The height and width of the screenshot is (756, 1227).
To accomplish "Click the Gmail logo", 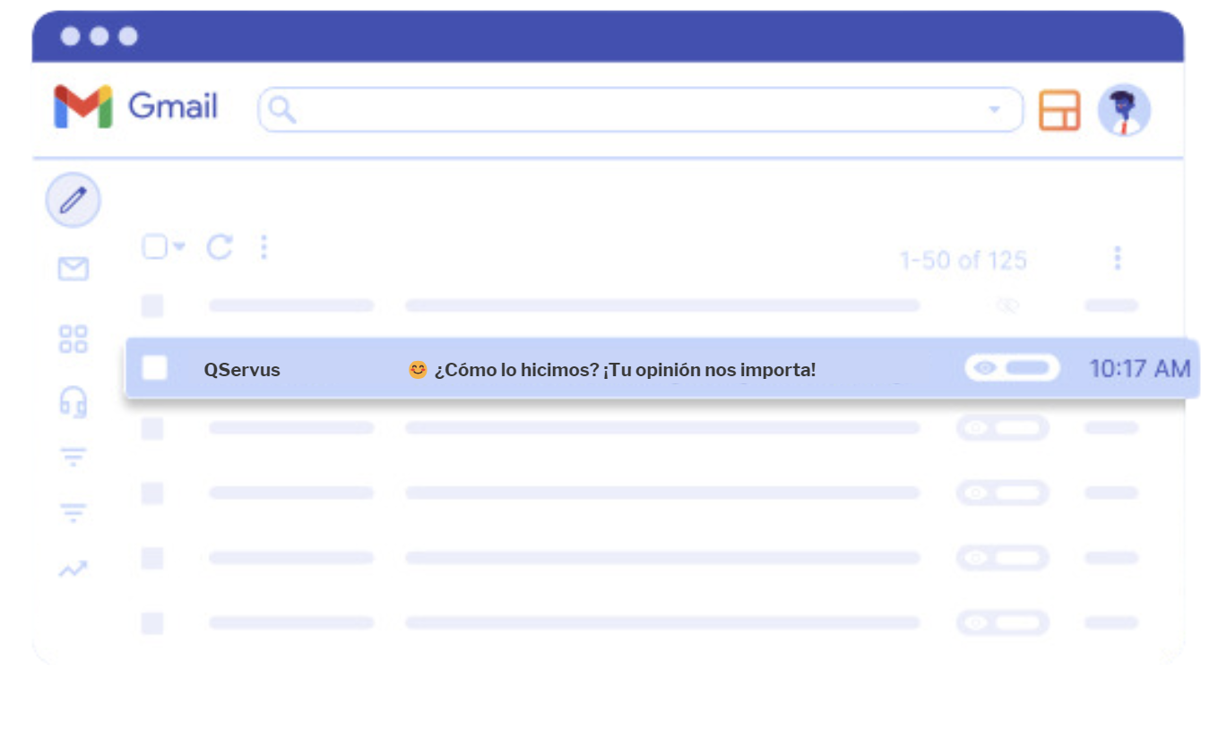I will 135,107.
